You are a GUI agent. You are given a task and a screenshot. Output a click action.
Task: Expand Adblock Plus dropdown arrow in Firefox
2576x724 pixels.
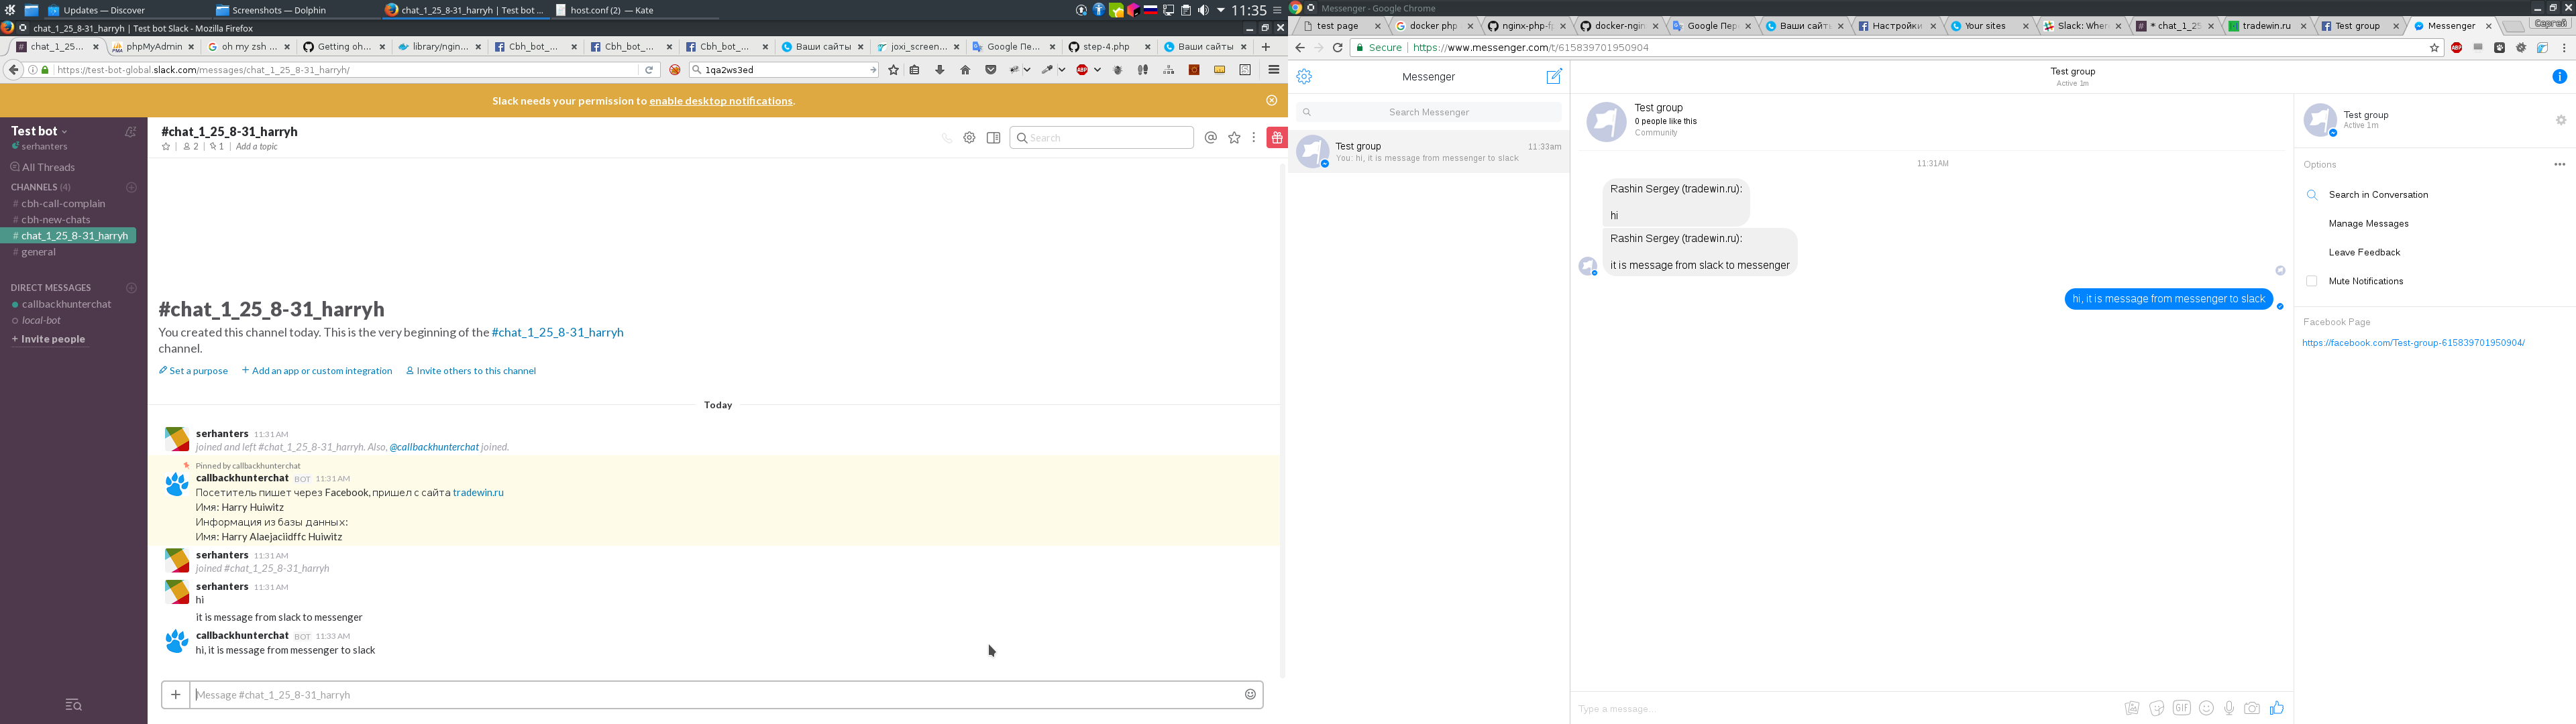pos(1097,70)
